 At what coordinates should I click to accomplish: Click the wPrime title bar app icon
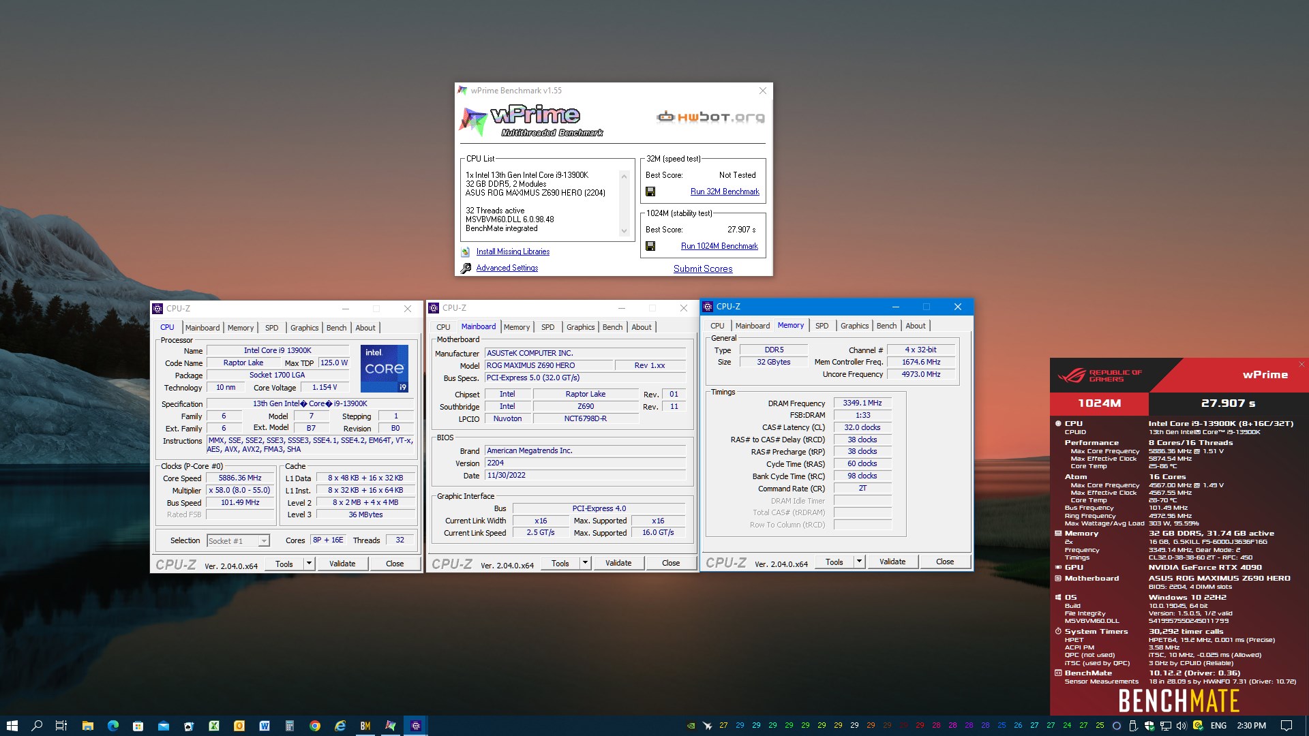(463, 91)
